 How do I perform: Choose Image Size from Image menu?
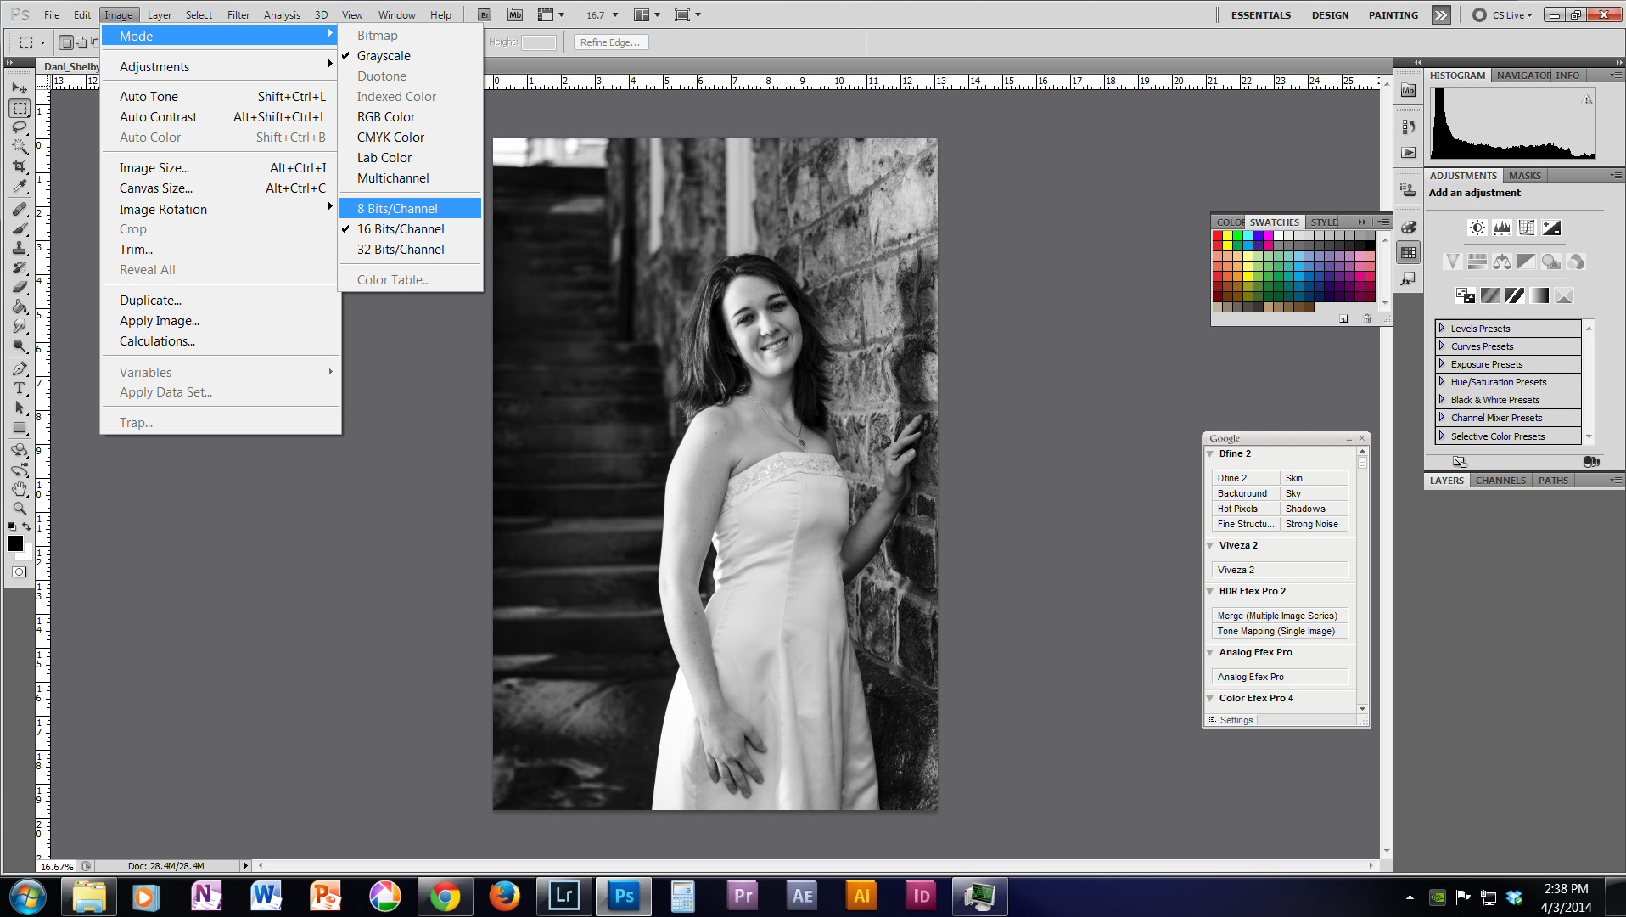click(x=221, y=168)
